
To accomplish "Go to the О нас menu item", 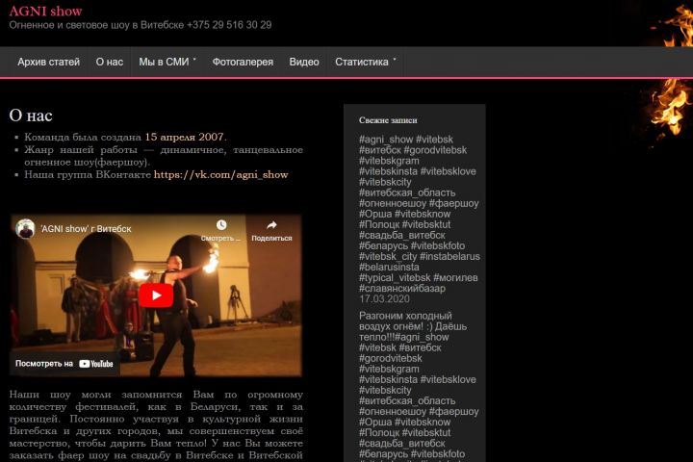I will tap(110, 62).
